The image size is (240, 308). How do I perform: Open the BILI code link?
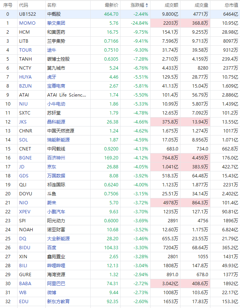tap(23, 266)
